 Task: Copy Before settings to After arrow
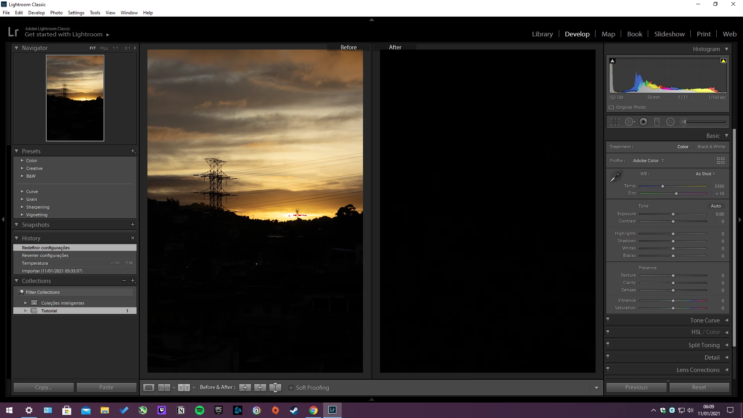click(245, 387)
